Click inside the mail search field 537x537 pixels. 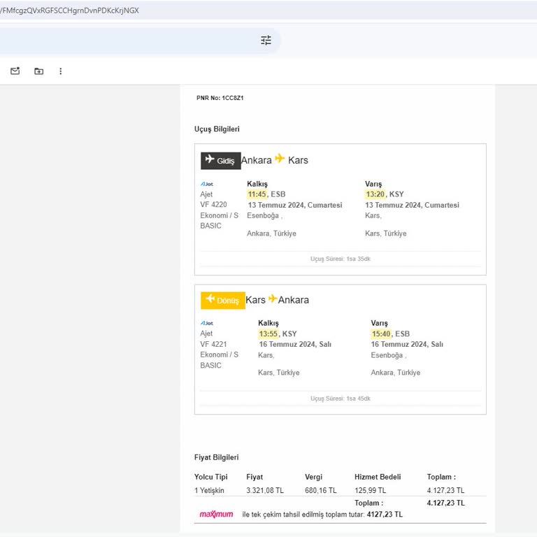[126, 41]
